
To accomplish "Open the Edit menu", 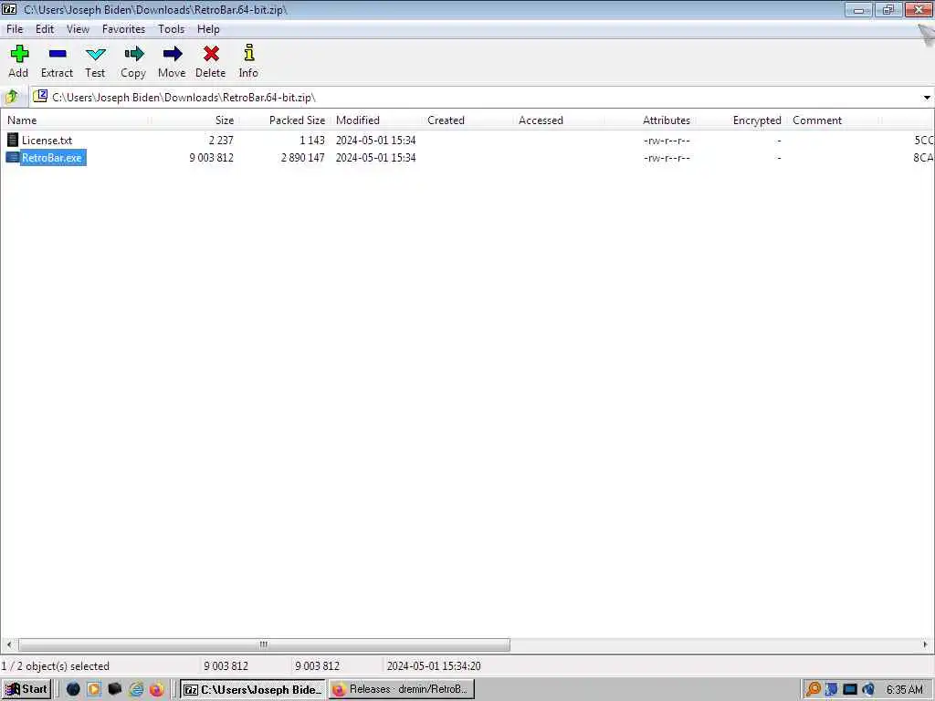I will [x=45, y=29].
